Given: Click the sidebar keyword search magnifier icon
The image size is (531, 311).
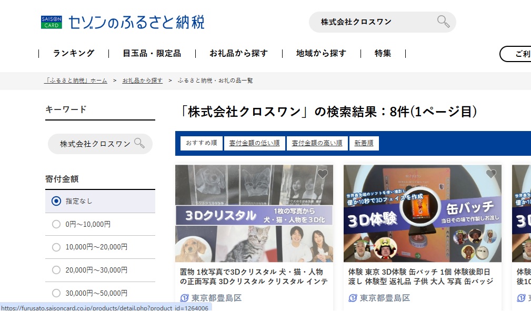Looking at the screenshot, I should coord(139,143).
